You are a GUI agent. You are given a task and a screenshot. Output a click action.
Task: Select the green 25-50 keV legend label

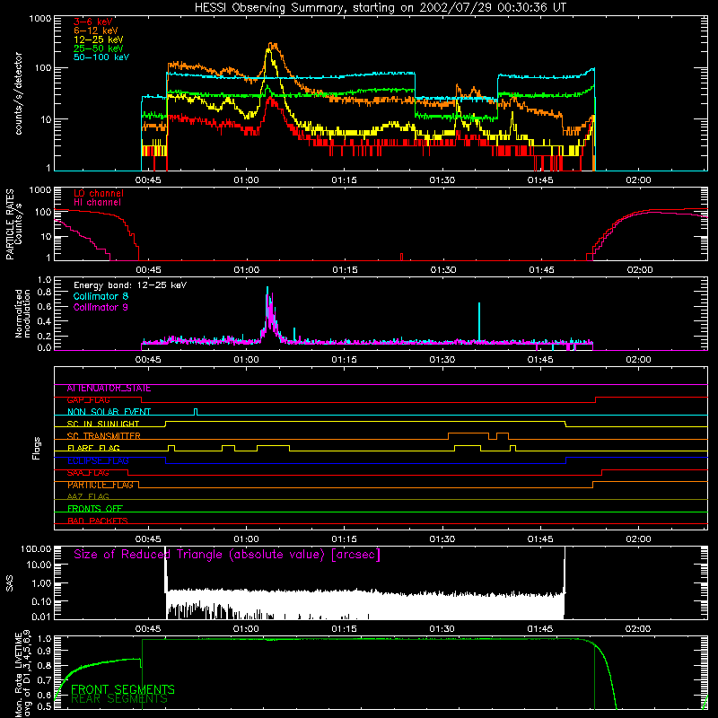coord(99,48)
